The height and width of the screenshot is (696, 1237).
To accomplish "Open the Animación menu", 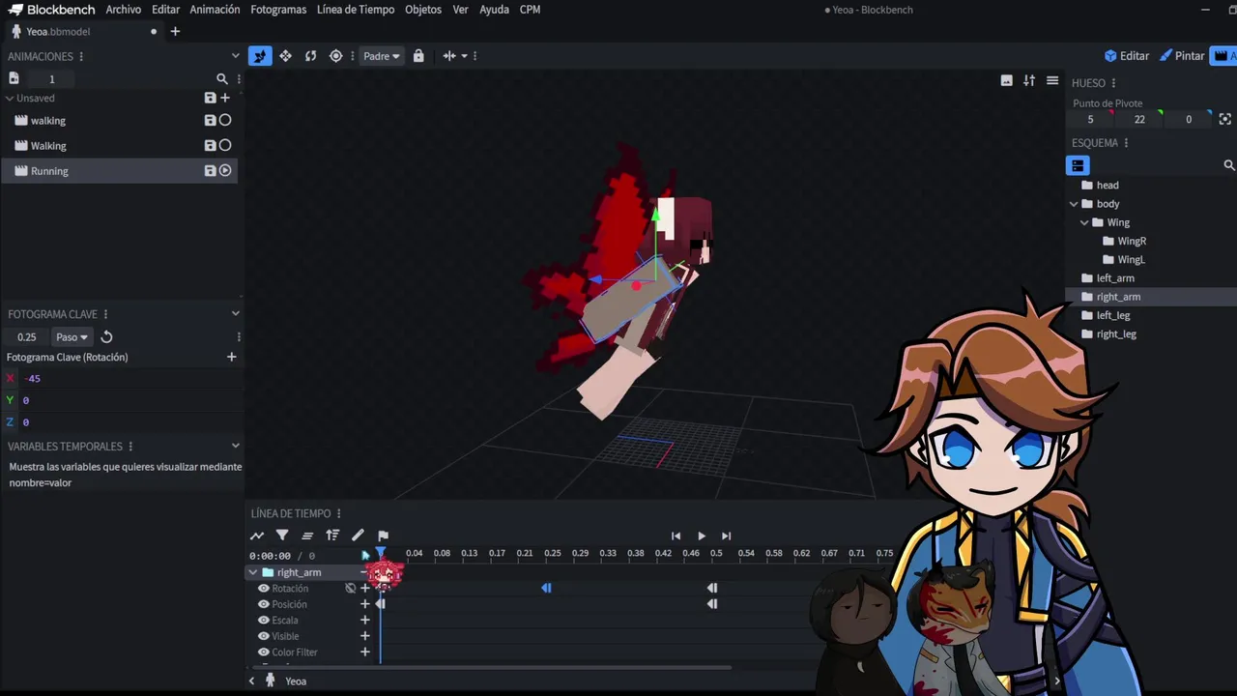I will point(215,10).
